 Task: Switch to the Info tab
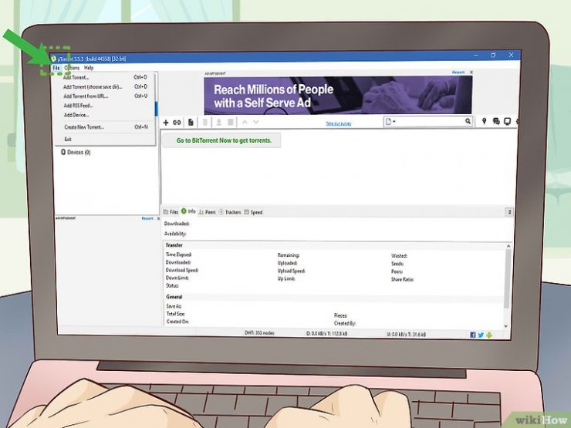(188, 211)
